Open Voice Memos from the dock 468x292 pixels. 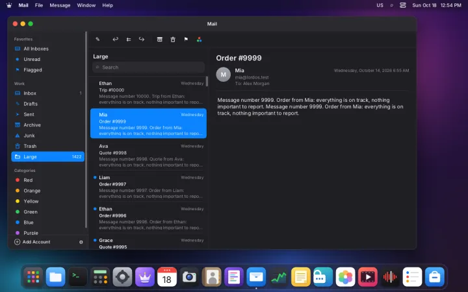pos(390,277)
